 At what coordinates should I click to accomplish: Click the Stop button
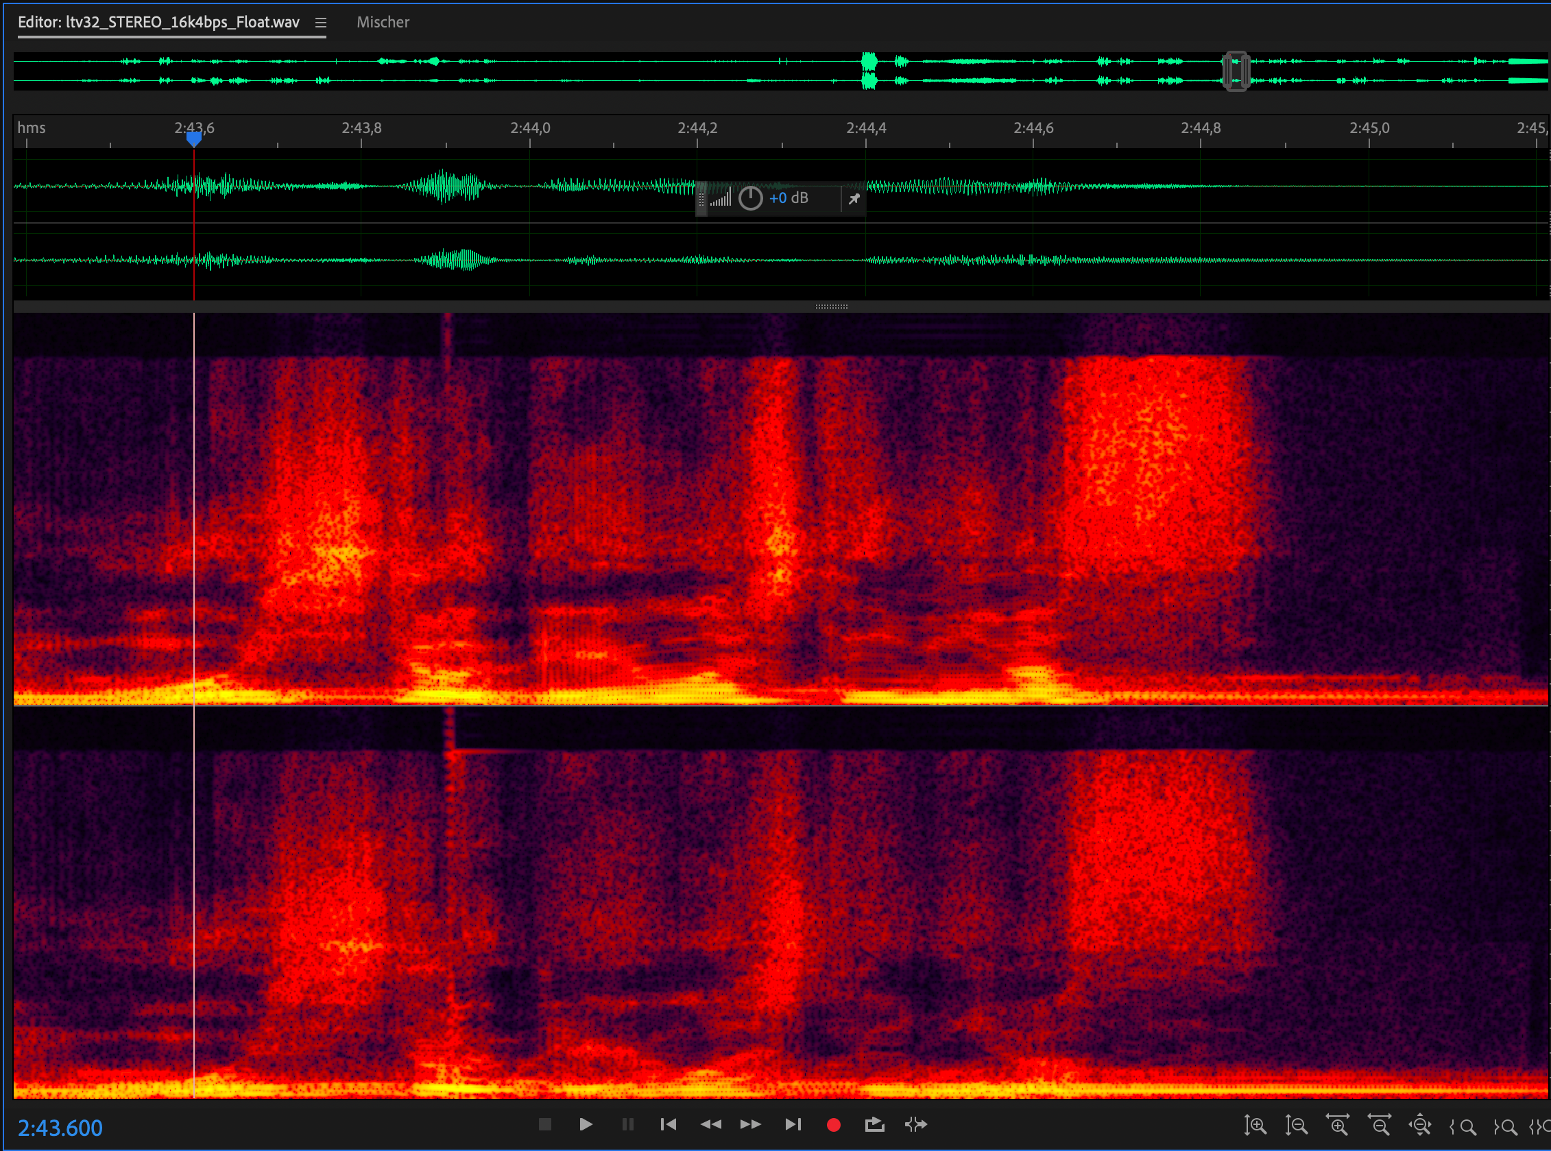point(544,1124)
